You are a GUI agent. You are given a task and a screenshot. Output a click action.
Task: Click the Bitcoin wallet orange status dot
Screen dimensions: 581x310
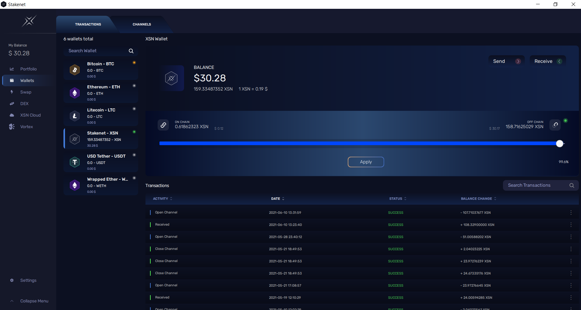click(x=134, y=63)
